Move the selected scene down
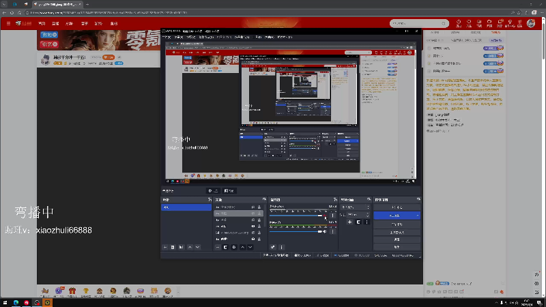This screenshot has height=307, width=546. (x=197, y=247)
